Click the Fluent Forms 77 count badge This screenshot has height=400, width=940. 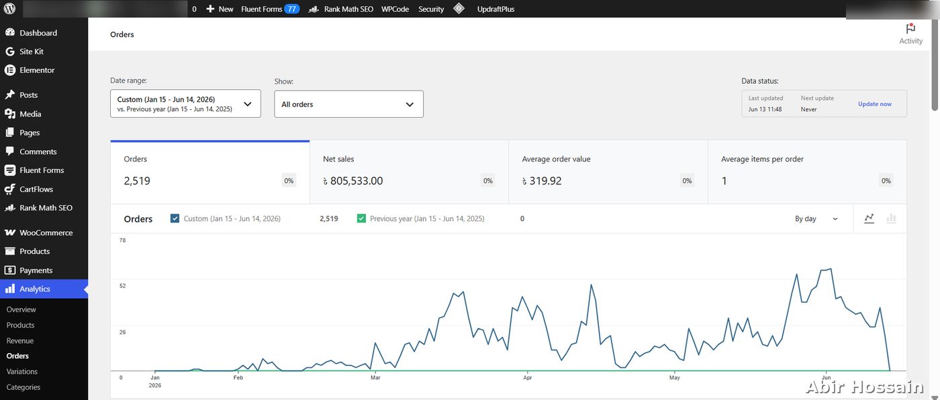pyautogui.click(x=291, y=9)
